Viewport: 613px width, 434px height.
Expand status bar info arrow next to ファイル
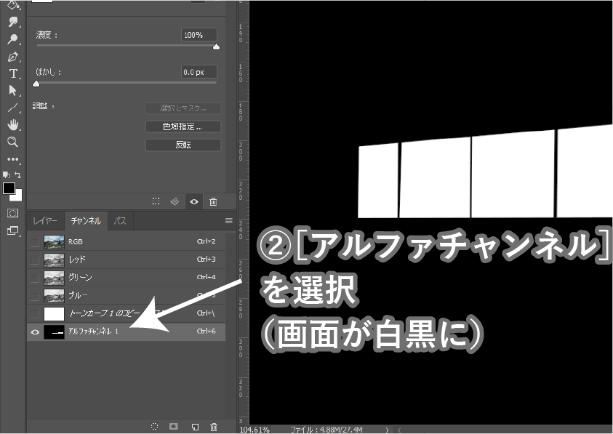coord(387,430)
